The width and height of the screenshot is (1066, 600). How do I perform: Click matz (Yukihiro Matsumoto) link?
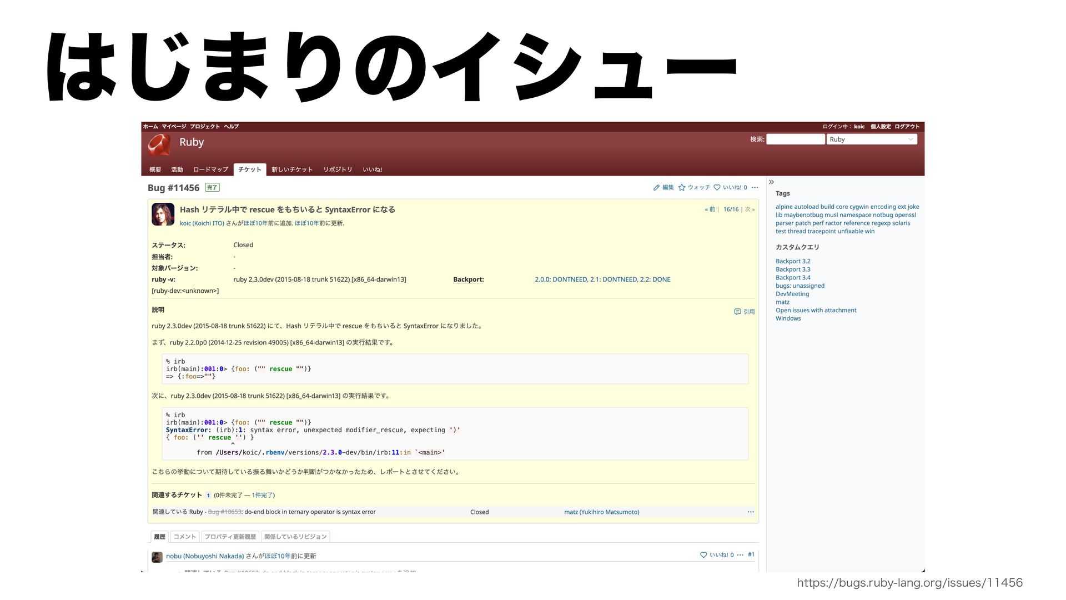[601, 512]
